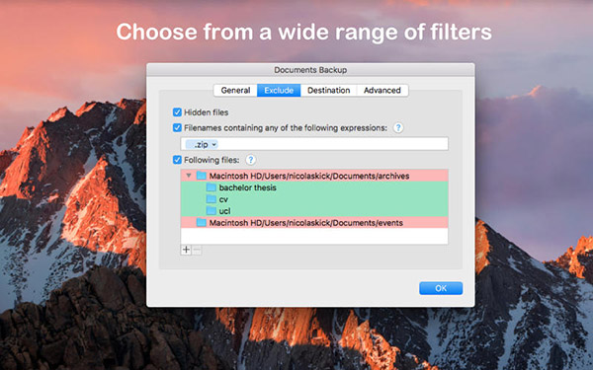
Task: Go to the Advanced tab
Action: [x=381, y=90]
